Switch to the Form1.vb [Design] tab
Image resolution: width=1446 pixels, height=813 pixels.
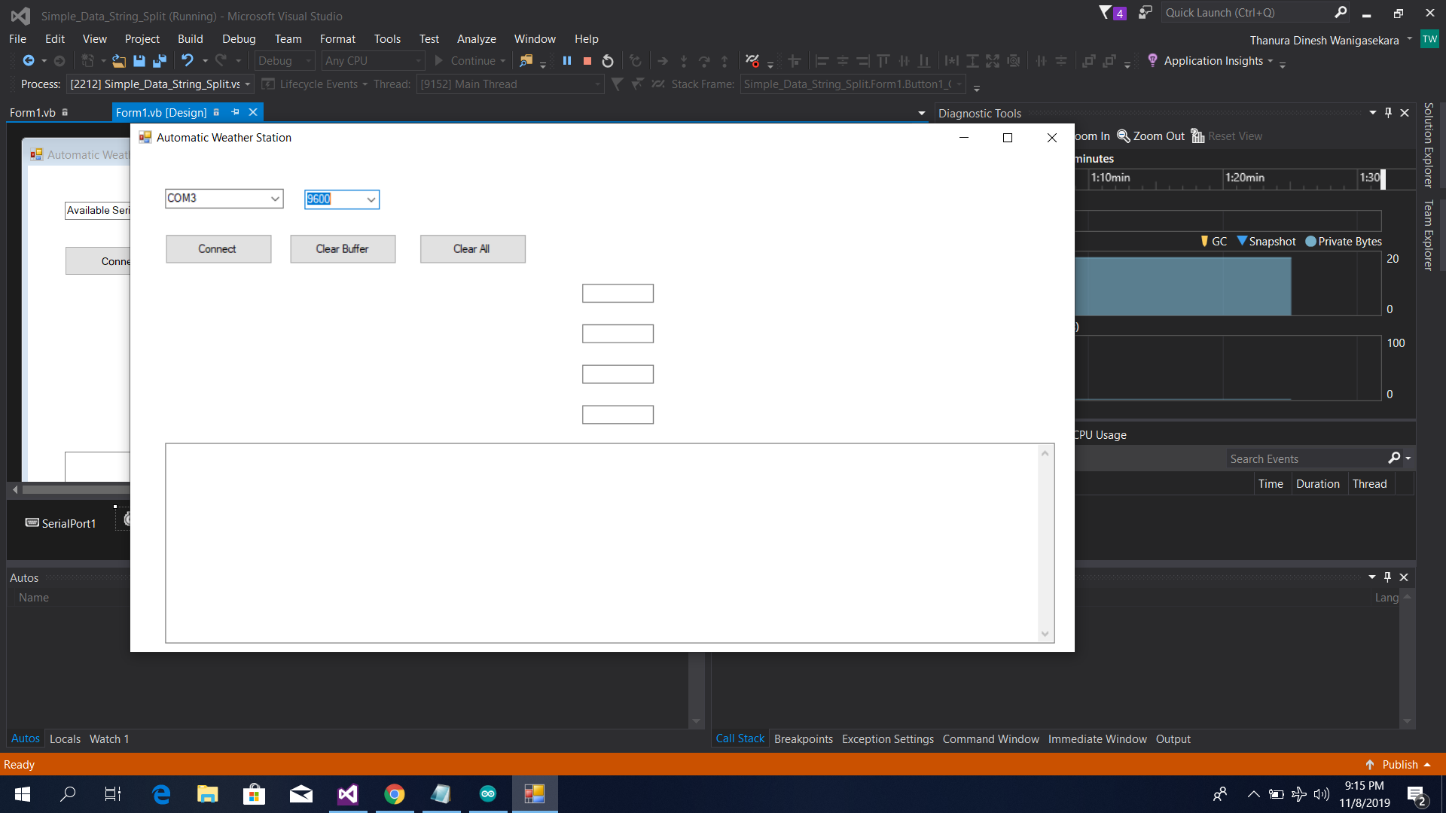(x=161, y=112)
